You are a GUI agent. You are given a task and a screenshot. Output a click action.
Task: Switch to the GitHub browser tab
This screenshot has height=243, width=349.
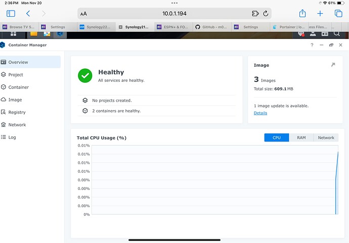[x=212, y=27]
